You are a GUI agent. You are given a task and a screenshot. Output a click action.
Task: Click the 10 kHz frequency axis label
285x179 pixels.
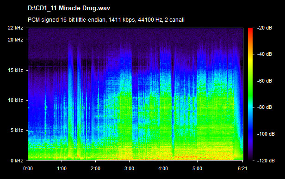pyautogui.click(x=15, y=100)
